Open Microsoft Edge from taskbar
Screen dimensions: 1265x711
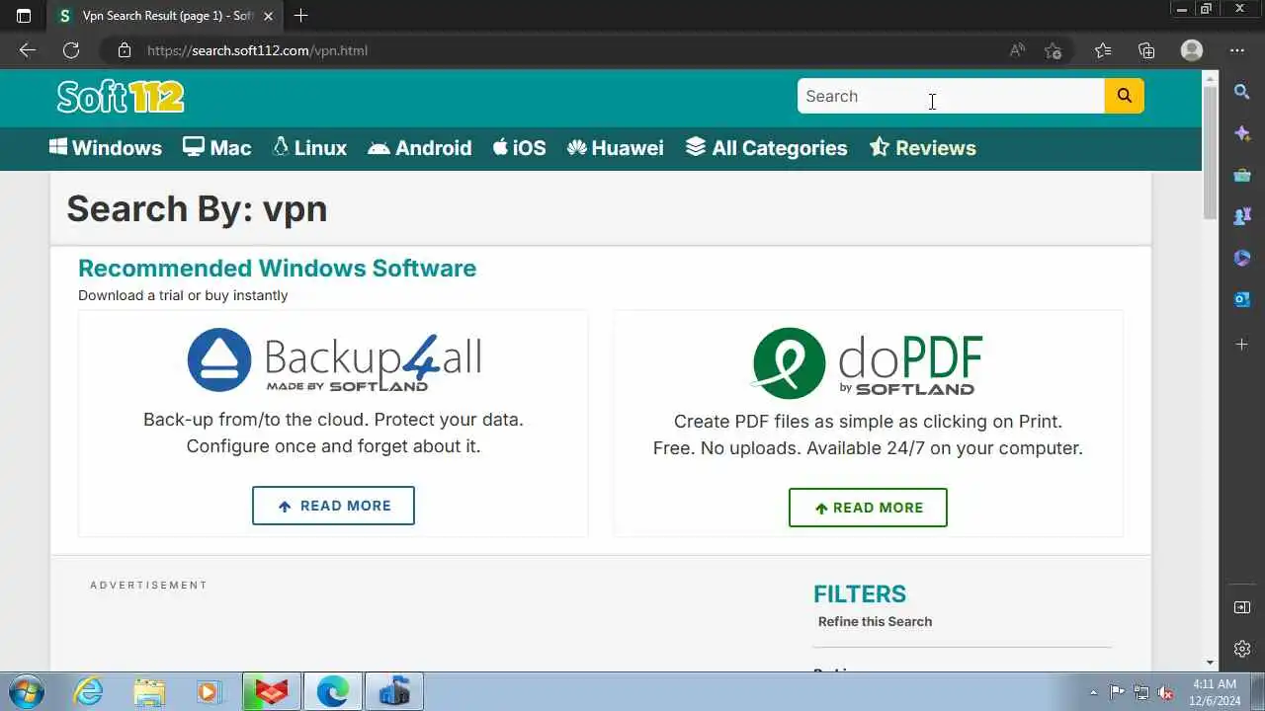click(x=333, y=692)
